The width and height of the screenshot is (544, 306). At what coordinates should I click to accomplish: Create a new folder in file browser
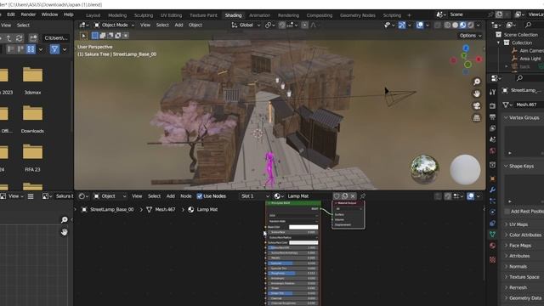[33, 37]
